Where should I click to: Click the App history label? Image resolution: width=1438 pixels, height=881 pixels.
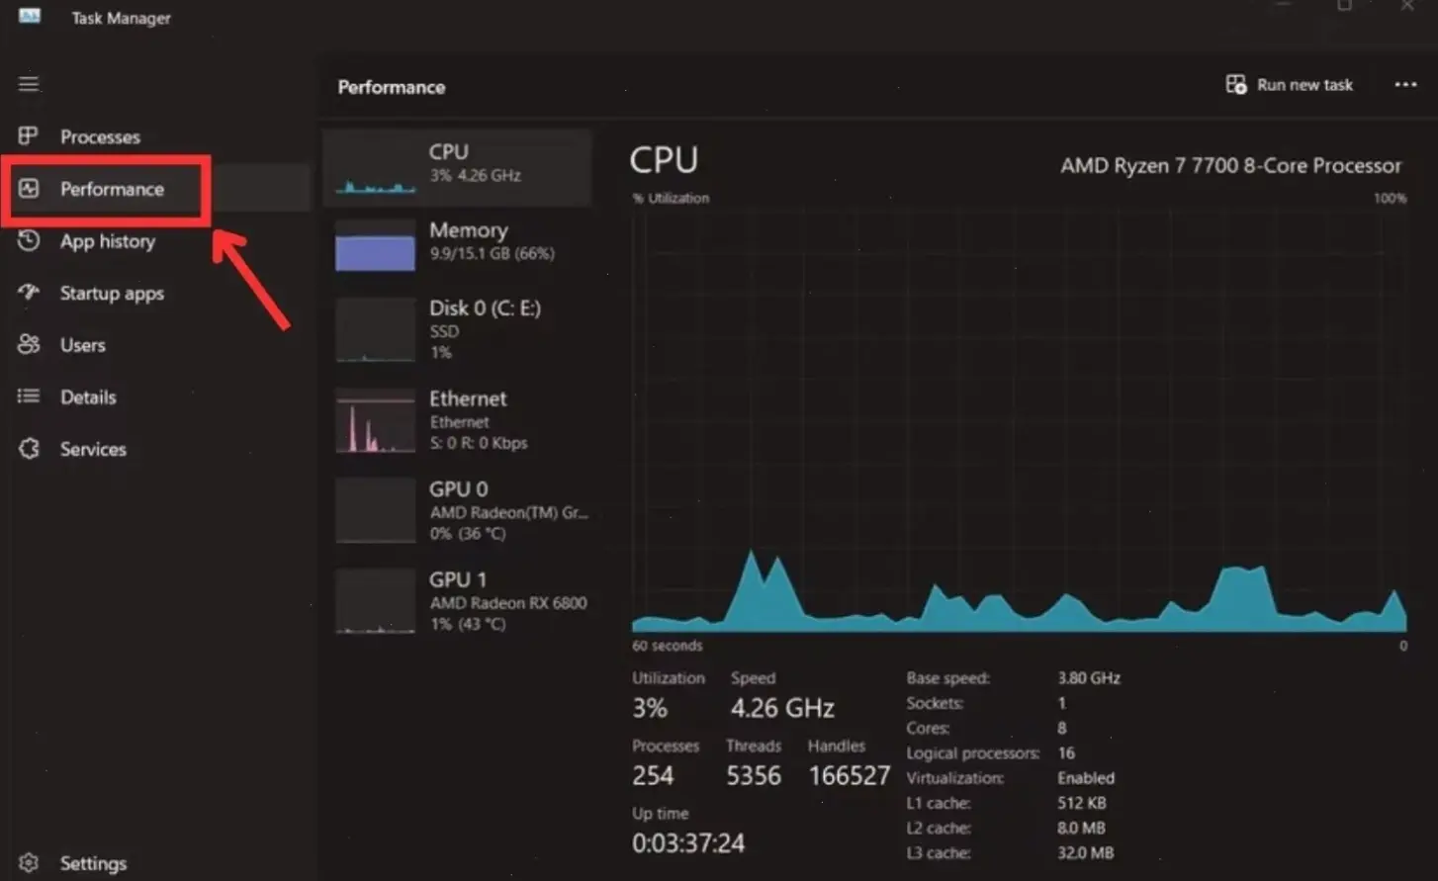pos(108,241)
